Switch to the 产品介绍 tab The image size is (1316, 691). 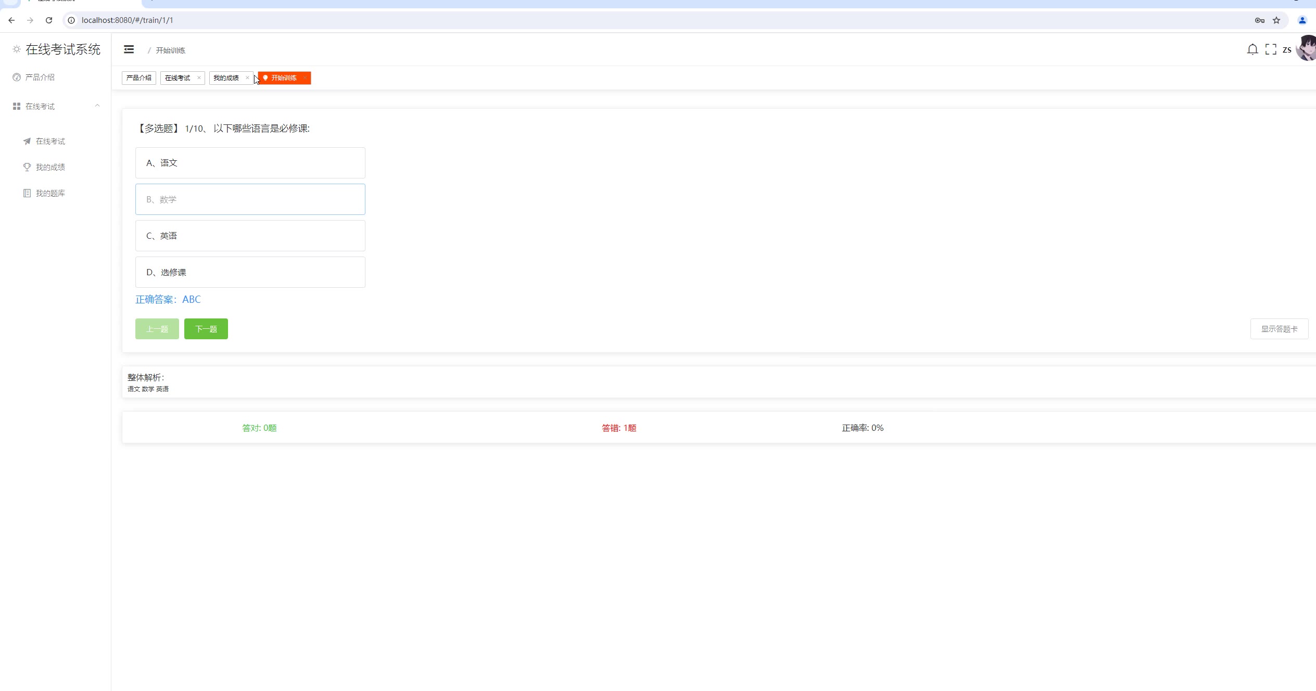coord(138,78)
